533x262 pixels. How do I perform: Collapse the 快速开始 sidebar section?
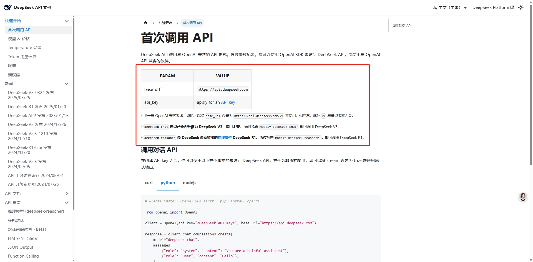point(66,21)
